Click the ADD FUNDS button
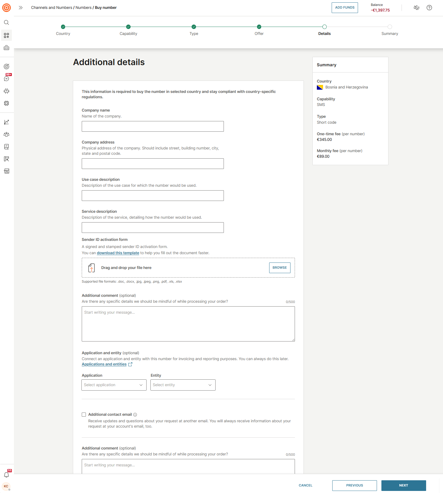Screen dimensions: 443x493 (x=345, y=8)
